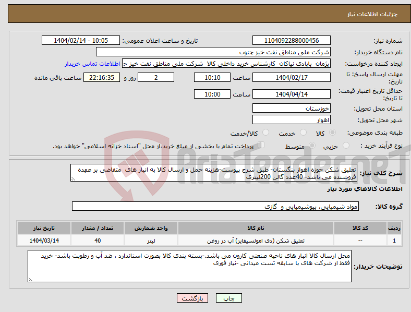Click the page title جزئیات اطلاعات نیاز
The image size is (411, 312).
click(372, 14)
